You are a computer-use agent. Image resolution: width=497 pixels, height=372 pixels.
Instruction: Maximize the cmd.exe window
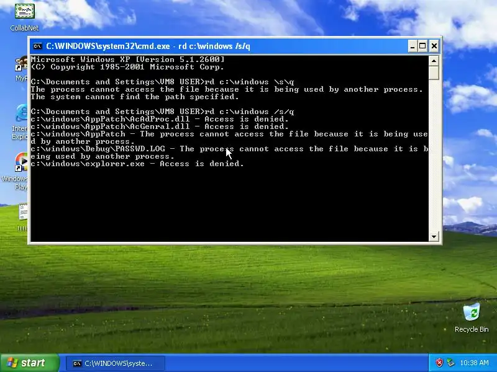pyautogui.click(x=422, y=46)
